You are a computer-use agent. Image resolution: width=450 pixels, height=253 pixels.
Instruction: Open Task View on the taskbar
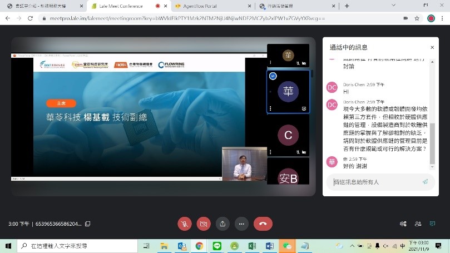click(x=146, y=246)
